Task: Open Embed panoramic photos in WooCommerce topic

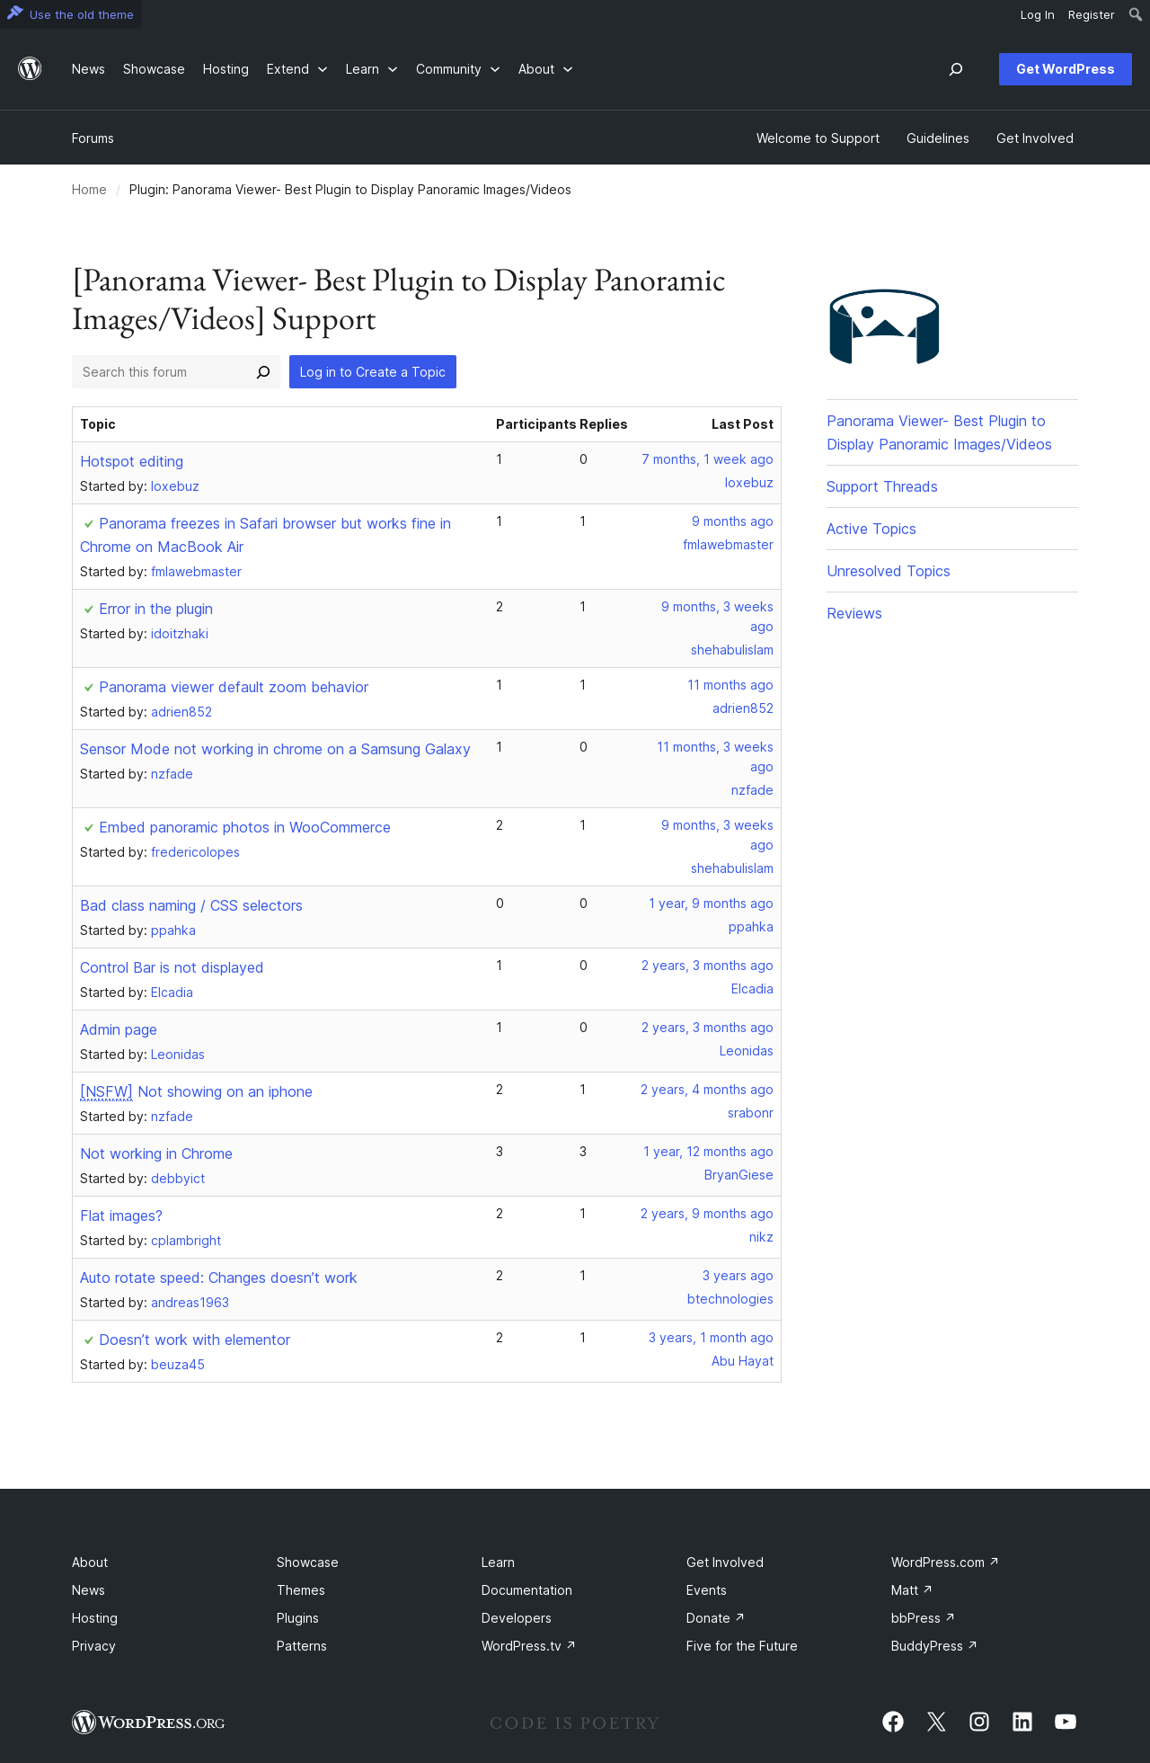Action: pos(245,827)
